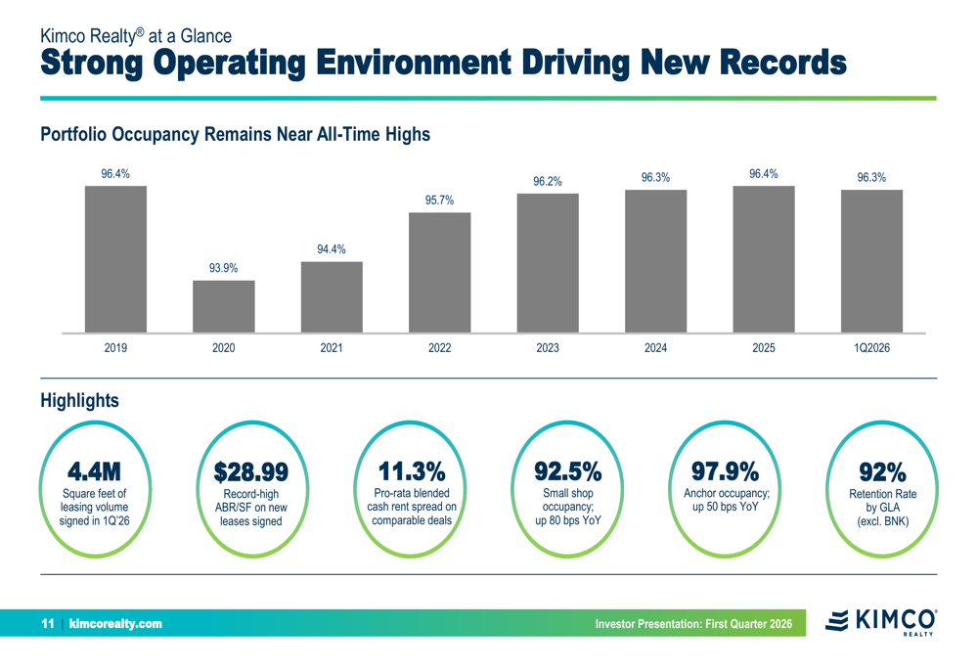Click the 2020 bar showing 93.9%
The height and width of the screenshot is (670, 978).
(x=224, y=308)
